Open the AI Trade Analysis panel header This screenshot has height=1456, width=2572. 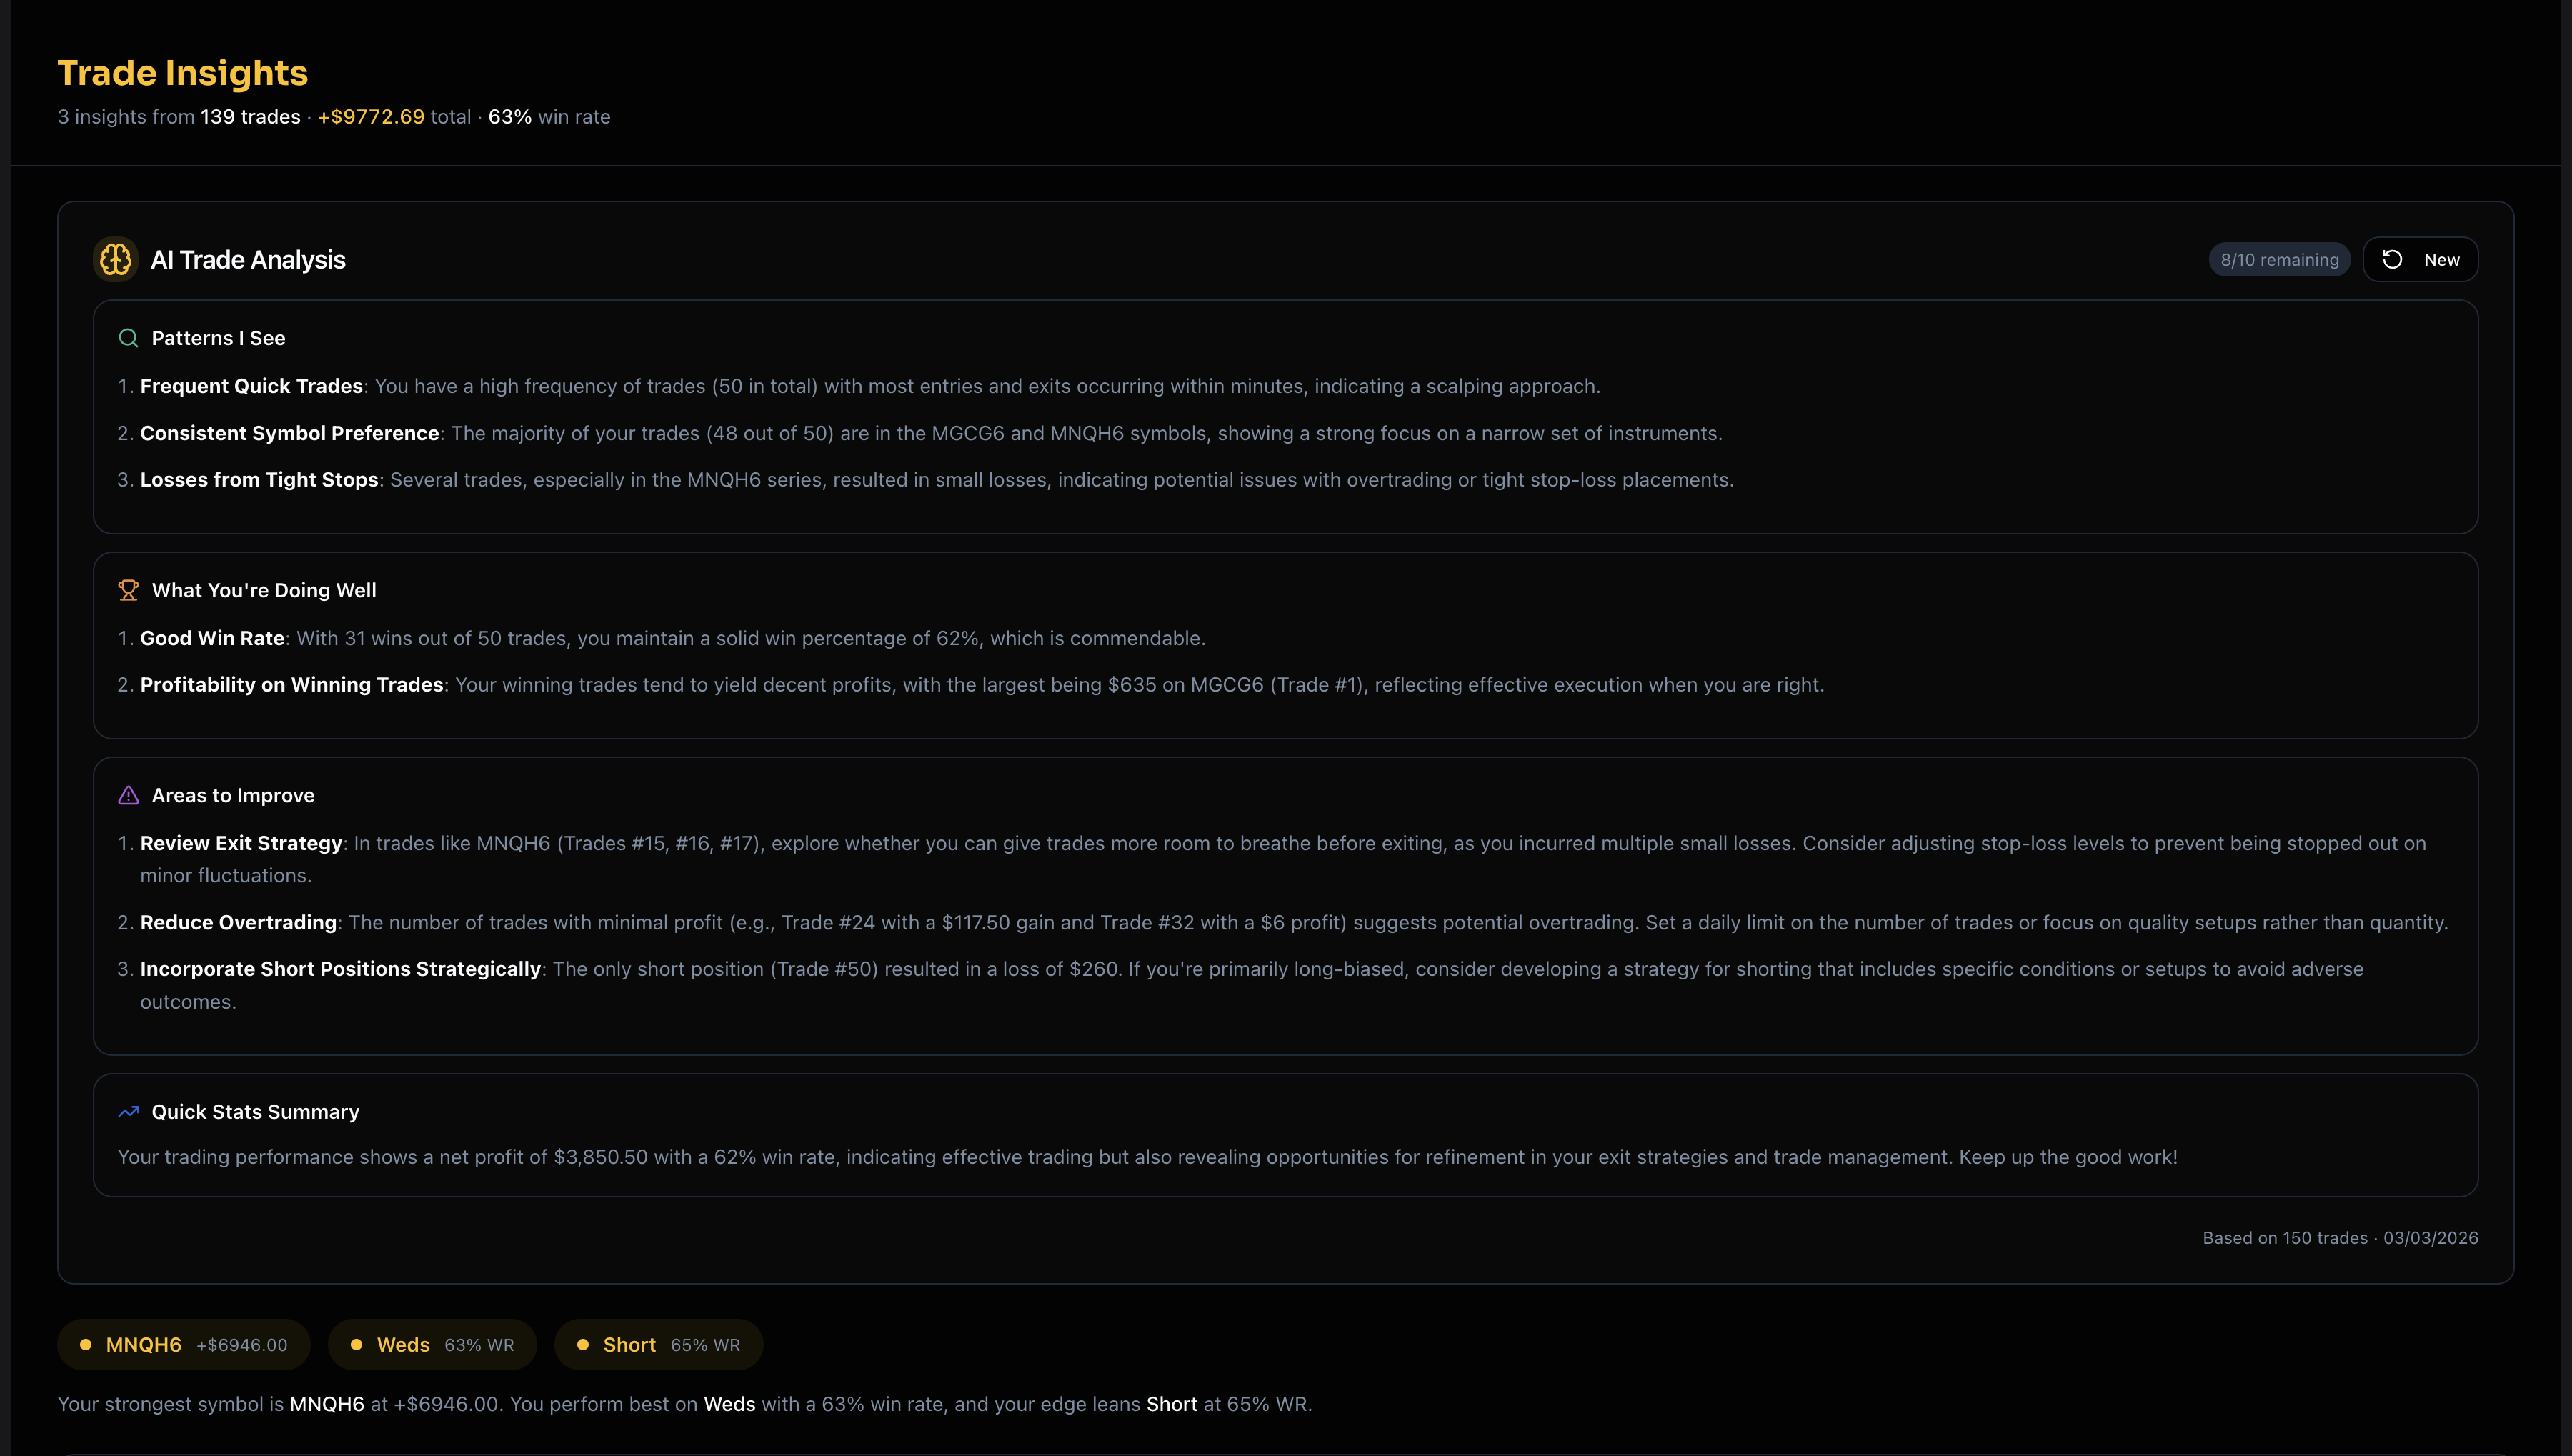tap(247, 259)
